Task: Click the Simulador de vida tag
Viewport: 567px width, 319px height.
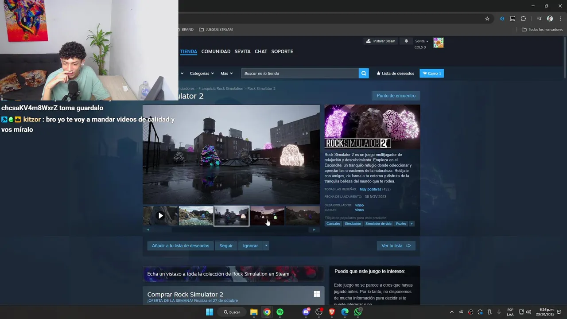Action: [x=378, y=224]
